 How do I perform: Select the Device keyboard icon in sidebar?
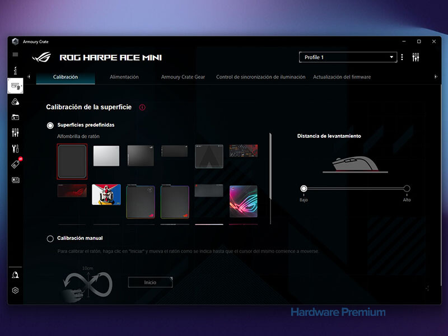[16, 86]
